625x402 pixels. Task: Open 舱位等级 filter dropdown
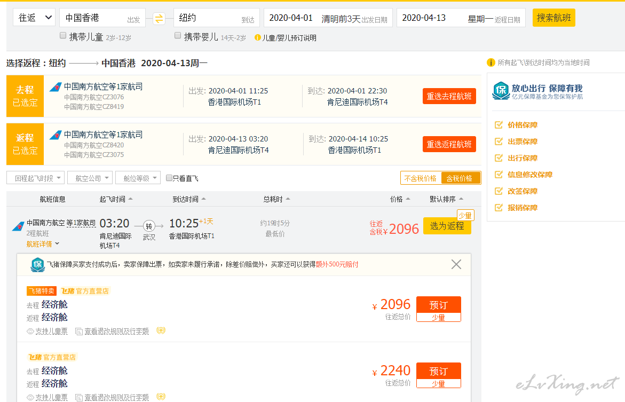click(138, 178)
